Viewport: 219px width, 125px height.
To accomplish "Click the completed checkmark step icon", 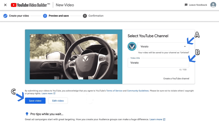I will click(5, 16).
